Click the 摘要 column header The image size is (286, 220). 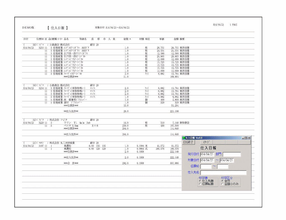click(182, 39)
